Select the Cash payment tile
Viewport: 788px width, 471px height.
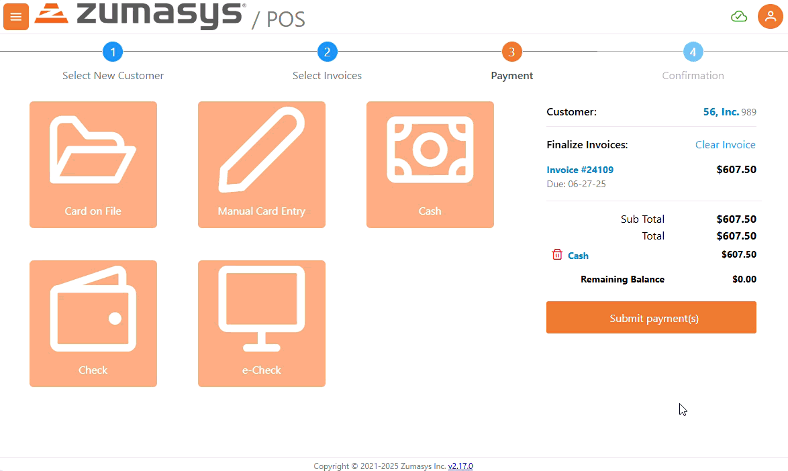(x=430, y=164)
